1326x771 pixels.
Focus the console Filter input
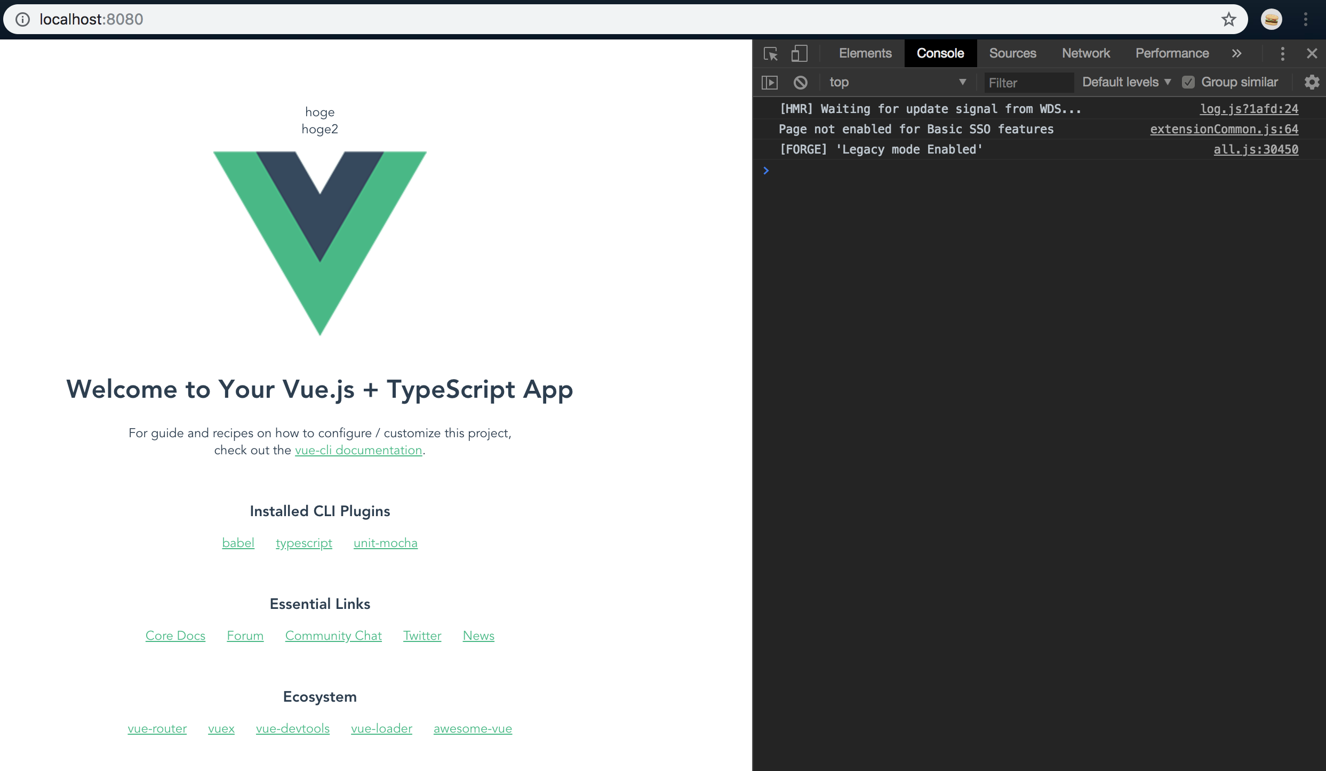pyautogui.click(x=1028, y=83)
